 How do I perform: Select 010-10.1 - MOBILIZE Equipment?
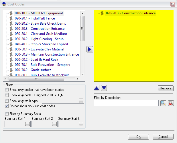click(x=39, y=13)
